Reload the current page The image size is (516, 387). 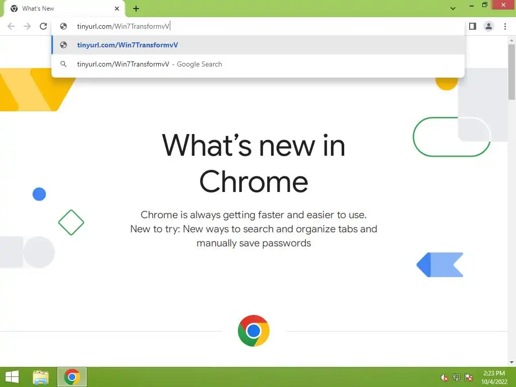43,26
